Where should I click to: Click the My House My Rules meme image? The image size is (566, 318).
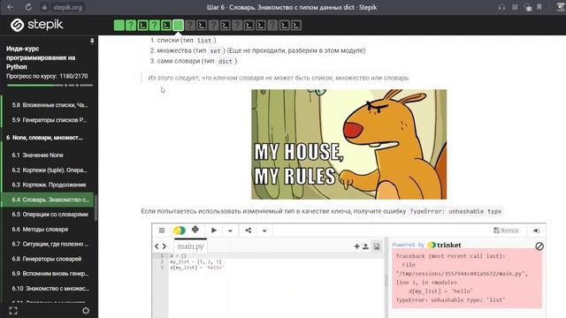point(348,144)
